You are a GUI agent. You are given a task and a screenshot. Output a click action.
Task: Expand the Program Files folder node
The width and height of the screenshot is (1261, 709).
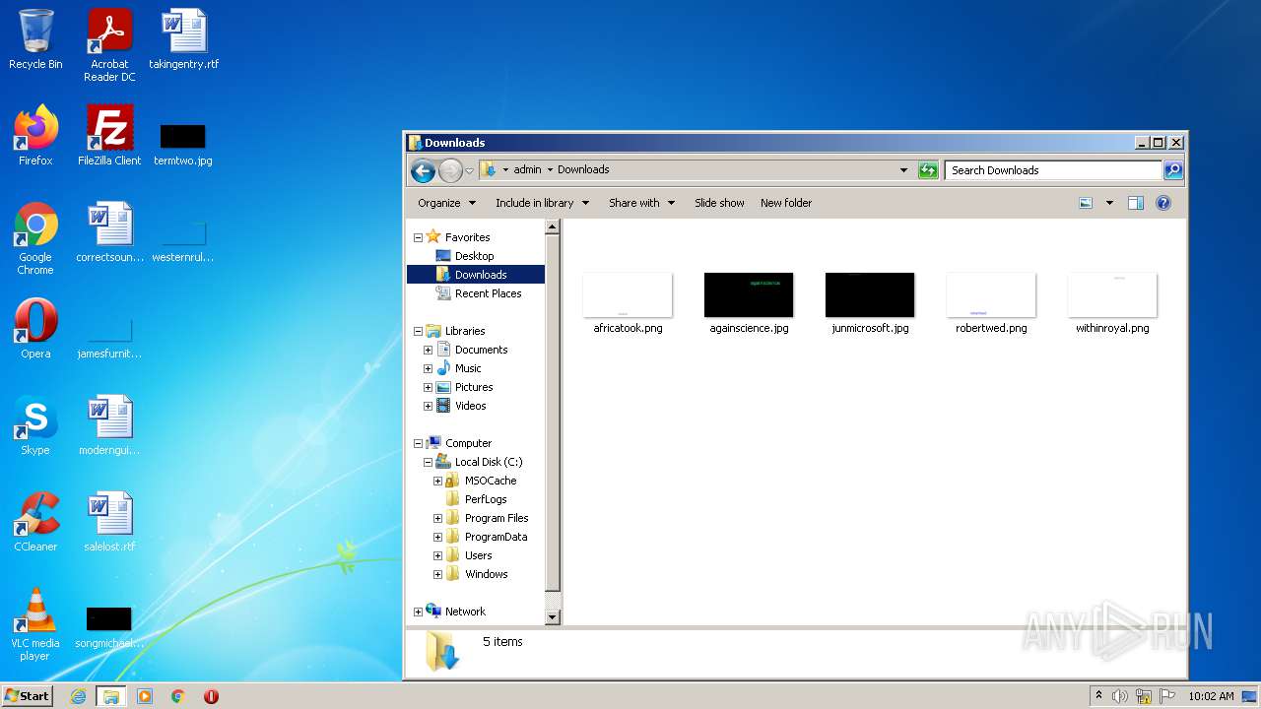437,518
